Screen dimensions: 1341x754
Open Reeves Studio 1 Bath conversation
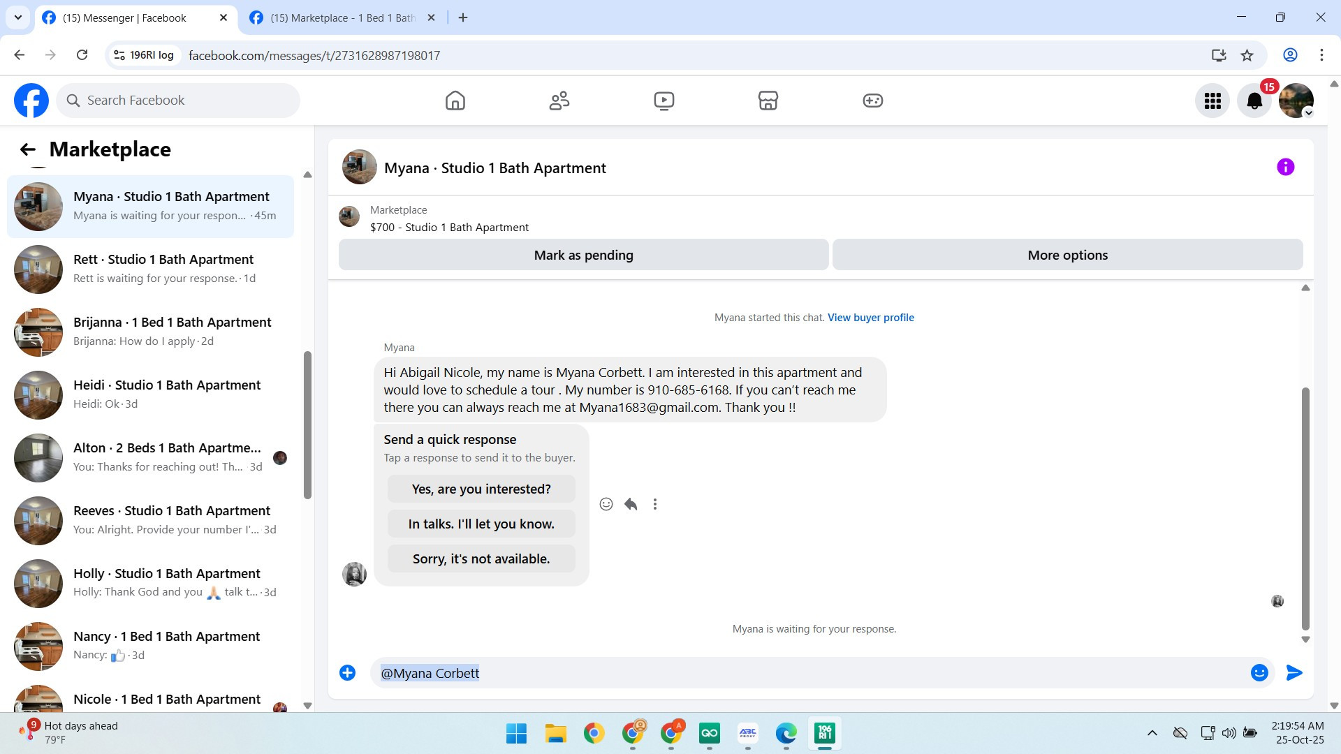point(150,520)
